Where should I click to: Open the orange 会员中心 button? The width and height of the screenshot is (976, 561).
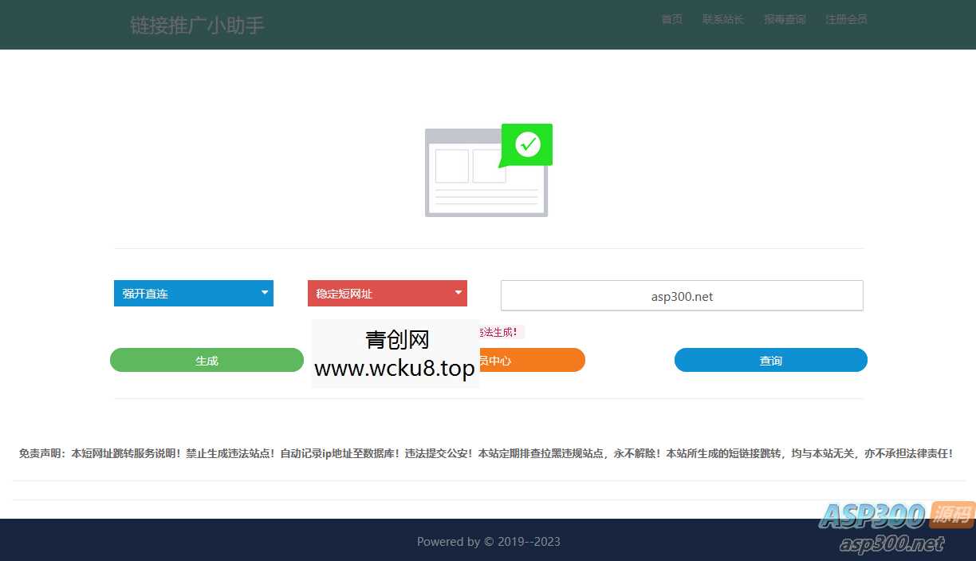point(531,360)
